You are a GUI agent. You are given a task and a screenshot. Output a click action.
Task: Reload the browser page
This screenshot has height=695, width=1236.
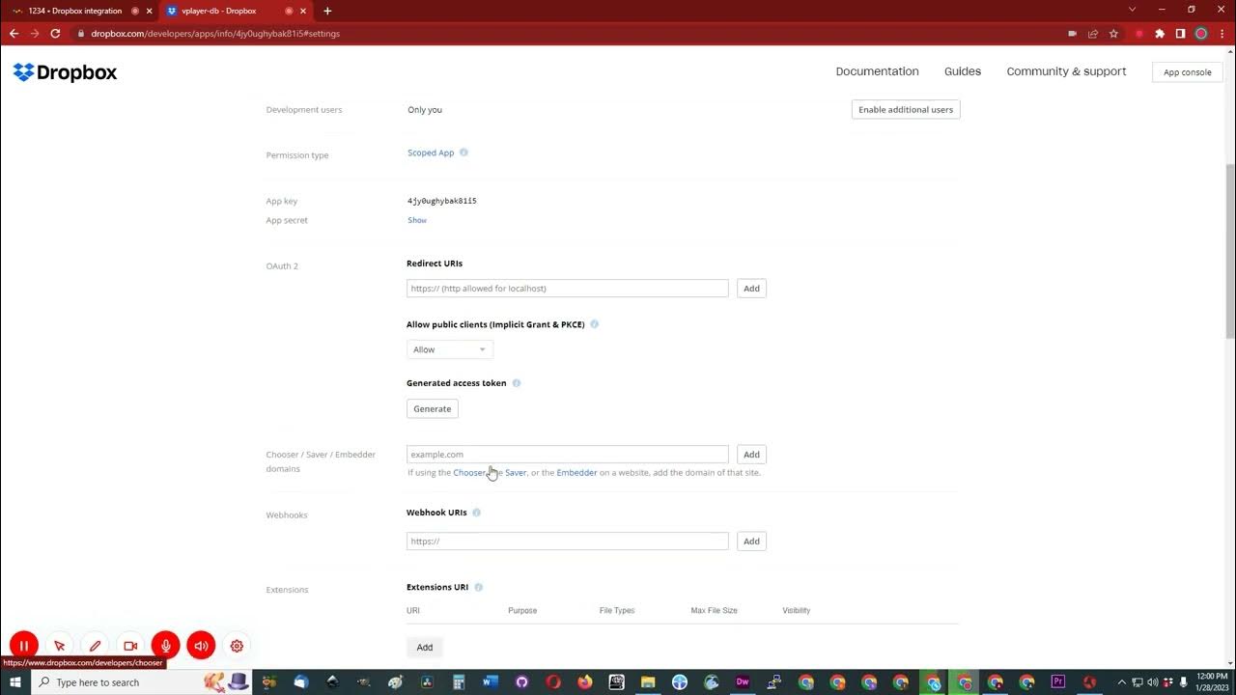pyautogui.click(x=55, y=33)
